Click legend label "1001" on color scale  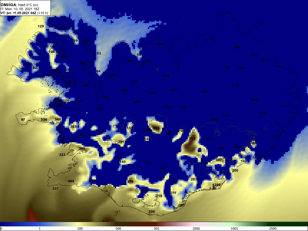click(234, 229)
